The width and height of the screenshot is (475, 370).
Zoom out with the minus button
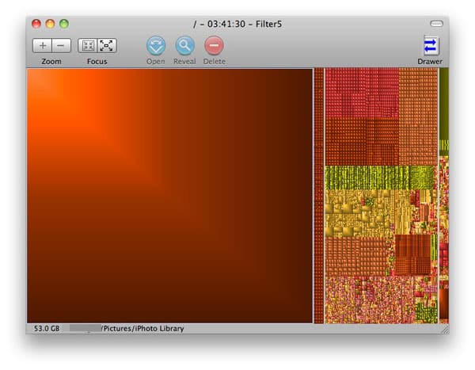(x=61, y=46)
